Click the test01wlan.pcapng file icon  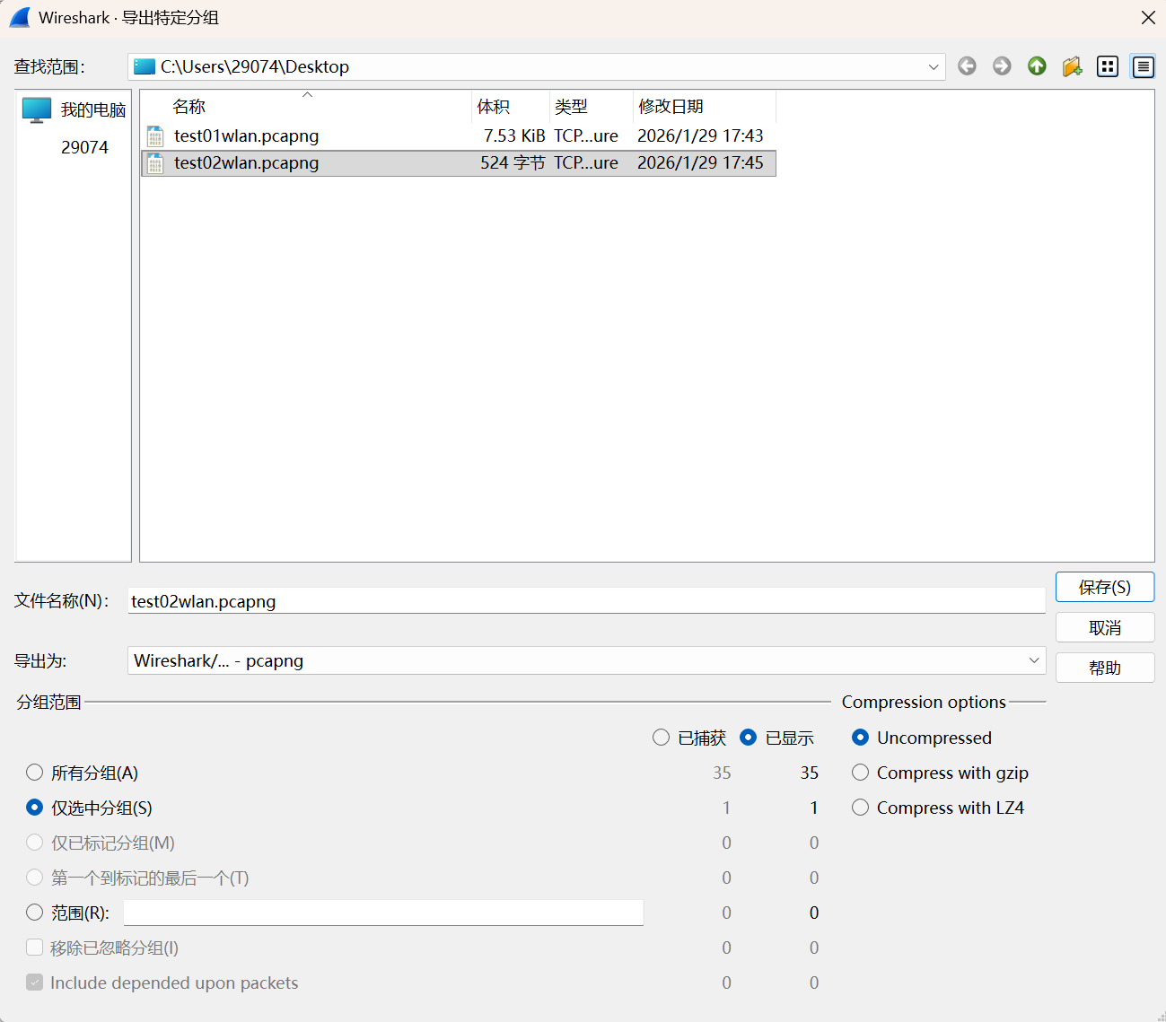(x=155, y=136)
